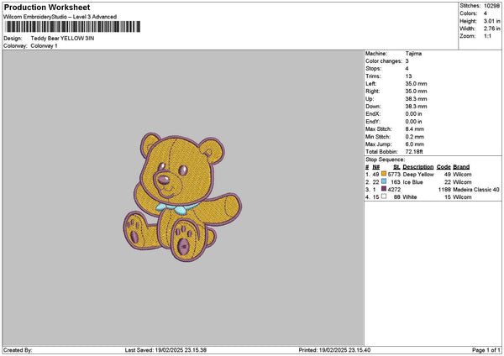Click the Machine Tajima value
Screen dimensions: 504x356
(x=414, y=53)
